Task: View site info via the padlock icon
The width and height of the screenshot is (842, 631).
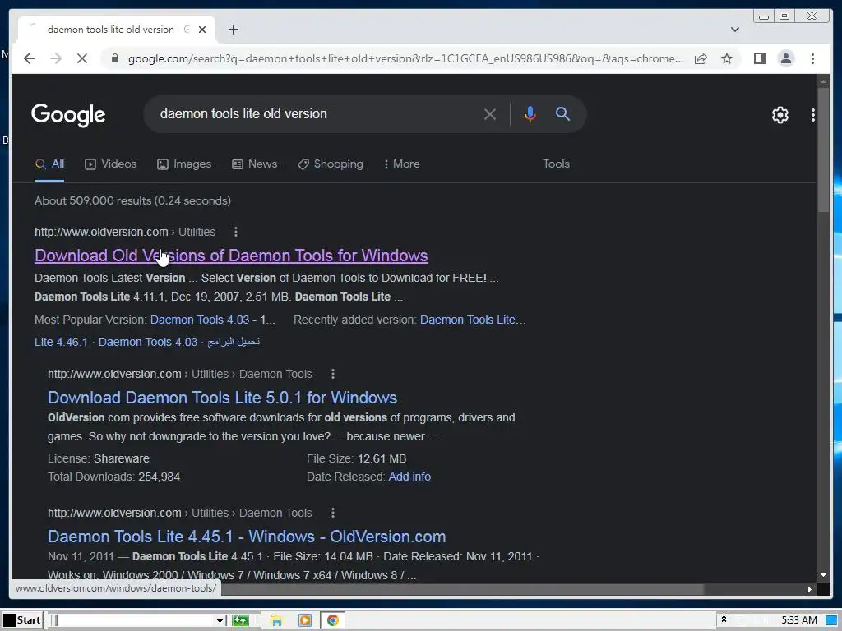Action: coord(114,58)
